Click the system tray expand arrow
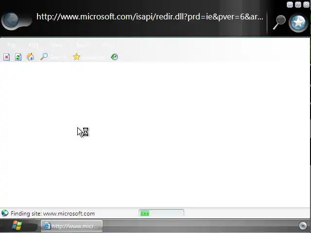Screen dimensions: 311x233 click(x=303, y=225)
